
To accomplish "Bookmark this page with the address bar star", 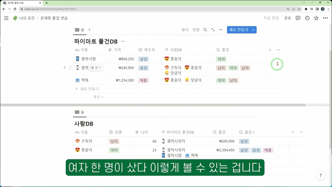I will 299,9.
